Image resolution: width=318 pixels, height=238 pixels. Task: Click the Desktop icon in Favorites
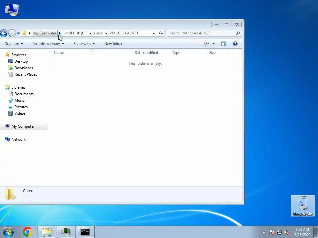pyautogui.click(x=11, y=61)
